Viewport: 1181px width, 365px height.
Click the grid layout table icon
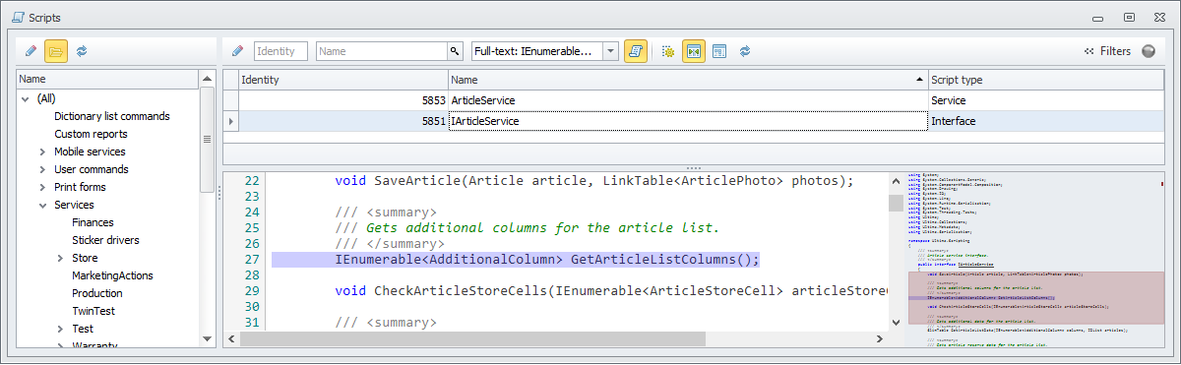[x=719, y=50]
